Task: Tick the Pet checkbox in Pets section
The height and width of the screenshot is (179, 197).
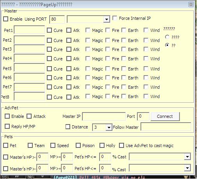Action: tap(6, 145)
